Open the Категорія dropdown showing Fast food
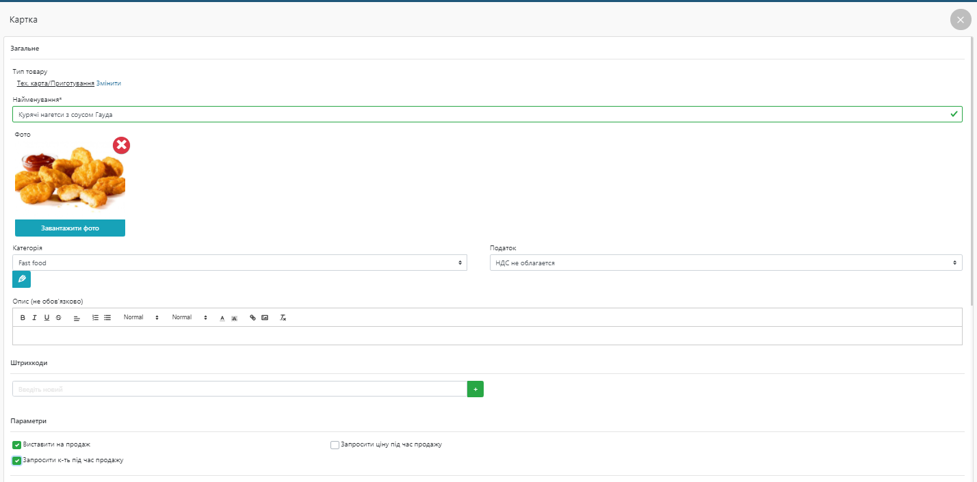 [x=239, y=263]
